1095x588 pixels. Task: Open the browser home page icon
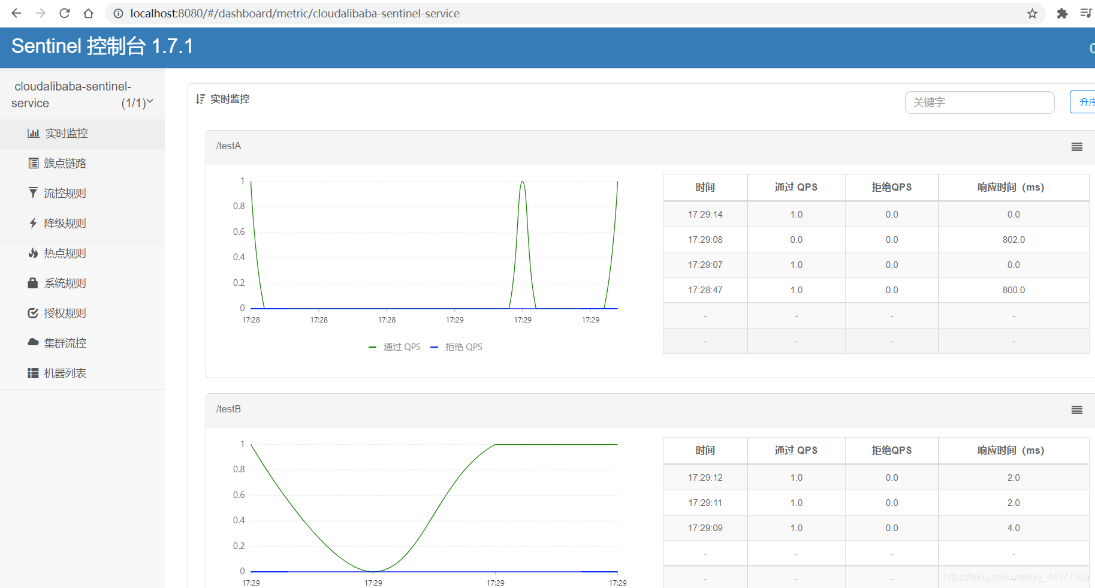(88, 13)
